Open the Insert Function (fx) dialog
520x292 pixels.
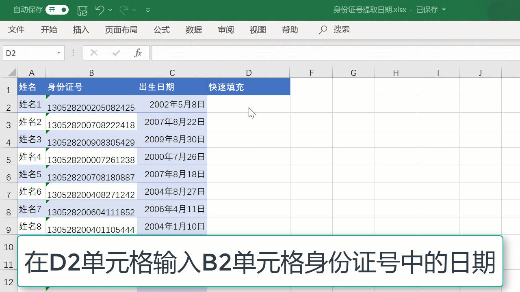[x=138, y=53]
